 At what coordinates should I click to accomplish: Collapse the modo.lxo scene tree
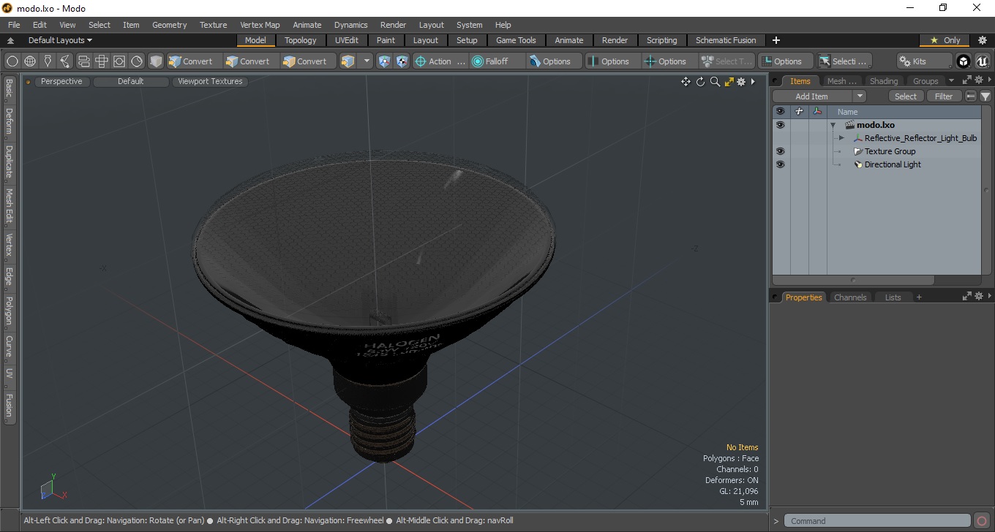coord(833,125)
